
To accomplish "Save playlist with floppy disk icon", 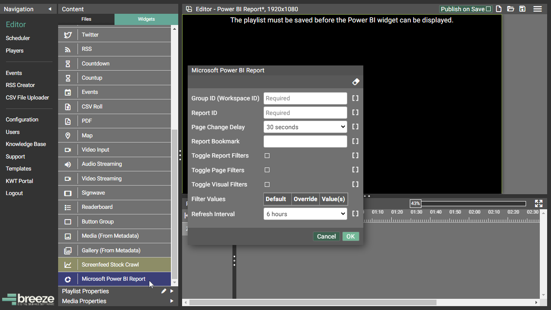I will [x=522, y=9].
